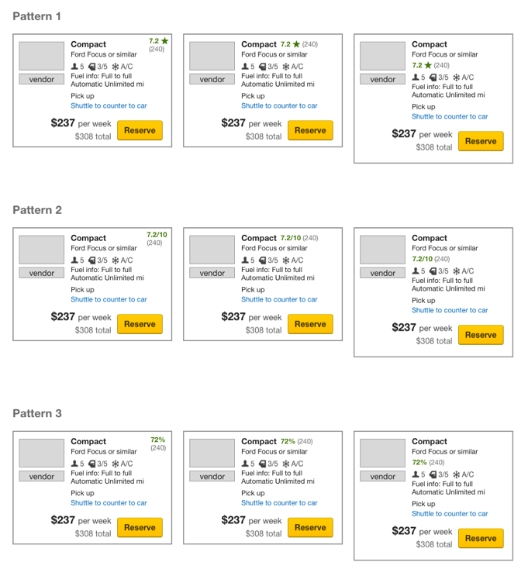Viewport: 528px width, 576px height.
Task: Click the vendor button in Pattern 1's middle card
Action: [x=212, y=79]
